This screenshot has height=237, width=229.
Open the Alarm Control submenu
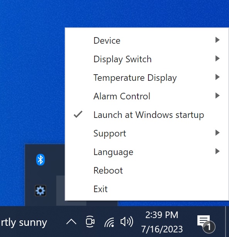click(x=146, y=96)
